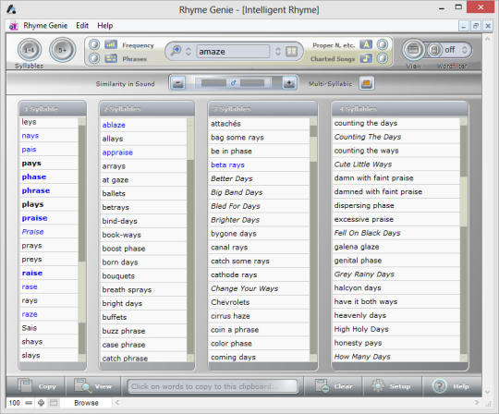Select Better Days song title
The image size is (499, 414).
(232, 178)
